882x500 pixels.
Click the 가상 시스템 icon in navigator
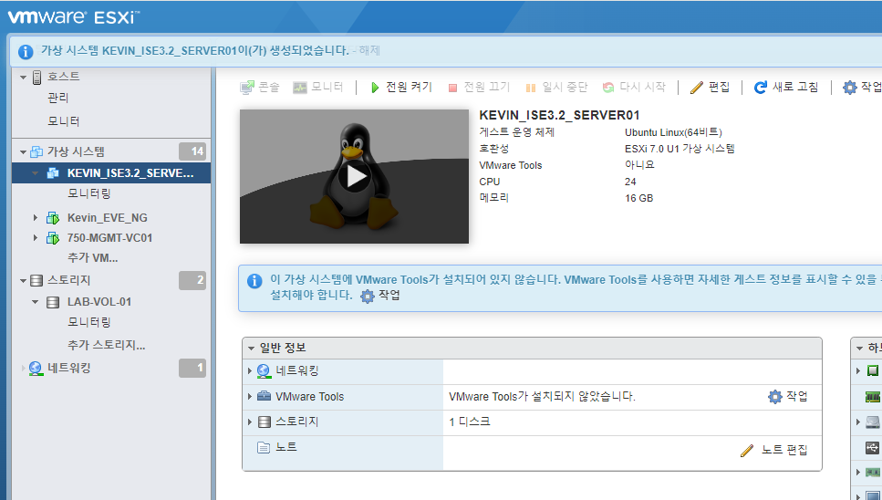pos(36,151)
